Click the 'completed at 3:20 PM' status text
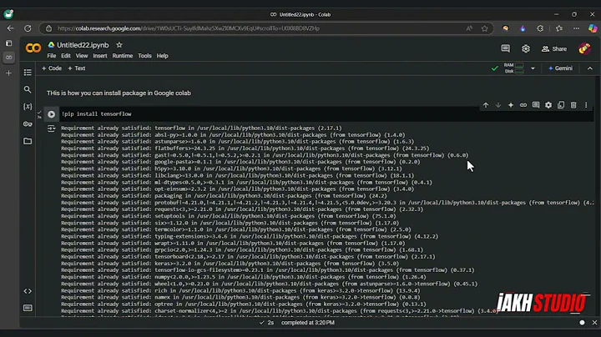The width and height of the screenshot is (601, 337). [308, 323]
